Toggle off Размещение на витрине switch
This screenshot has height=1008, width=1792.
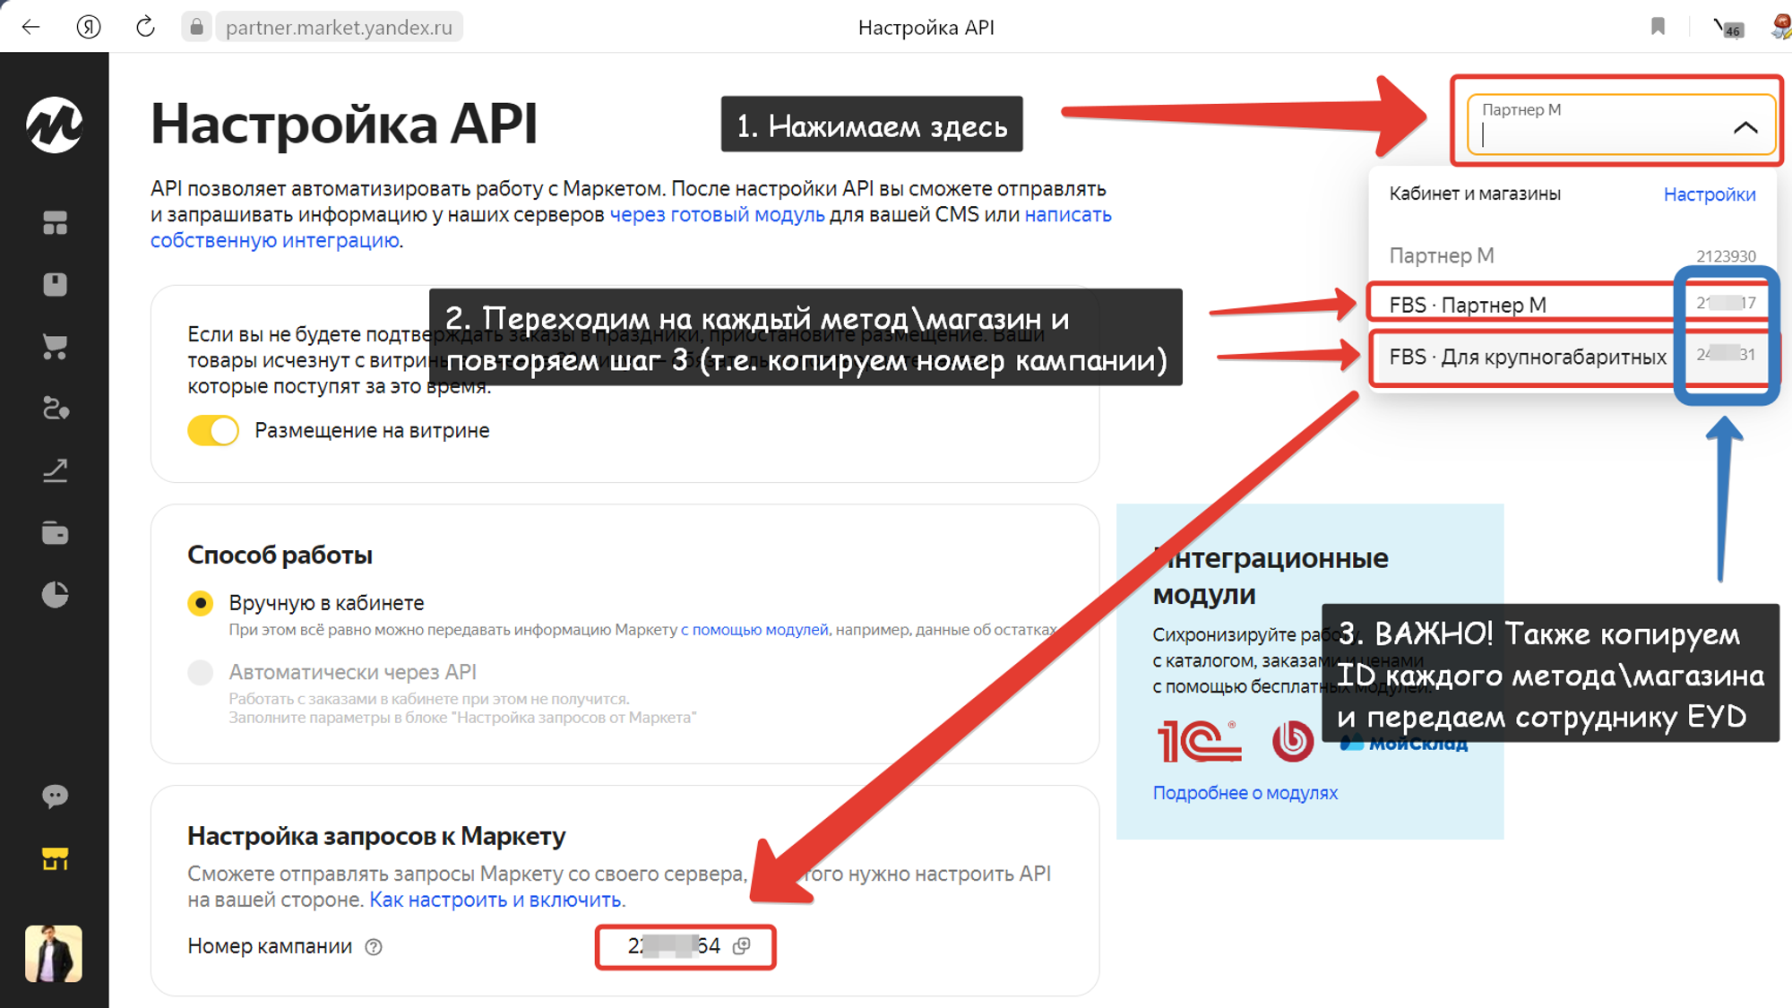[212, 430]
